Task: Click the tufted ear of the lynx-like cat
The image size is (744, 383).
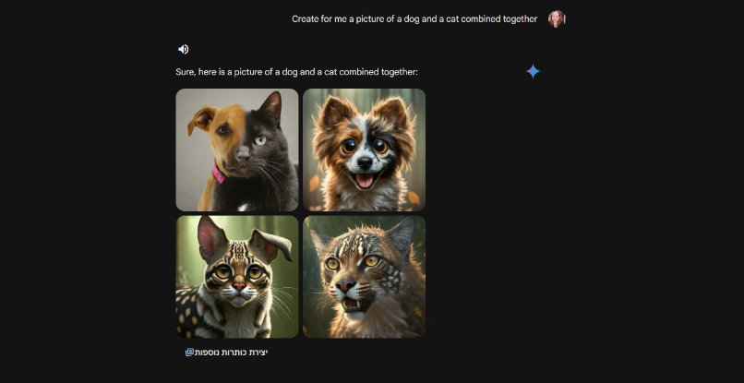Action: coord(404,233)
